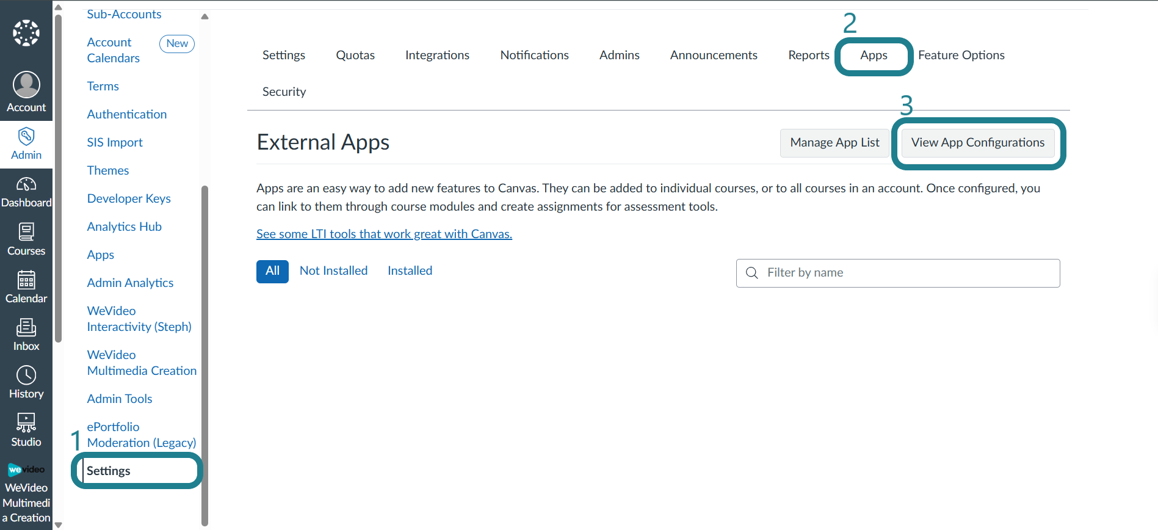Screen dimensions: 1158x530
Task: Open the Inbox icon
Action: [x=26, y=327]
